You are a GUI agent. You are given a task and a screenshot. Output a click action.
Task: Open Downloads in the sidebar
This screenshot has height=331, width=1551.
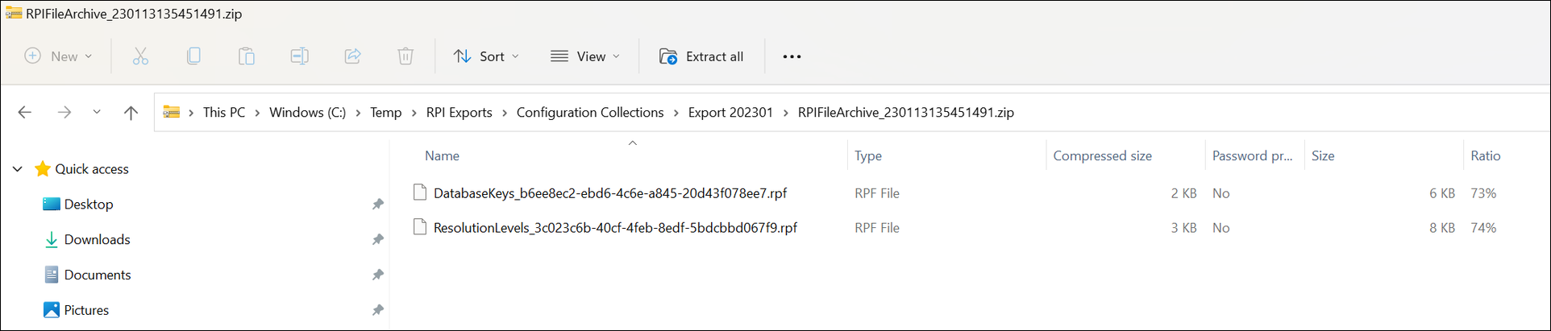pos(97,239)
